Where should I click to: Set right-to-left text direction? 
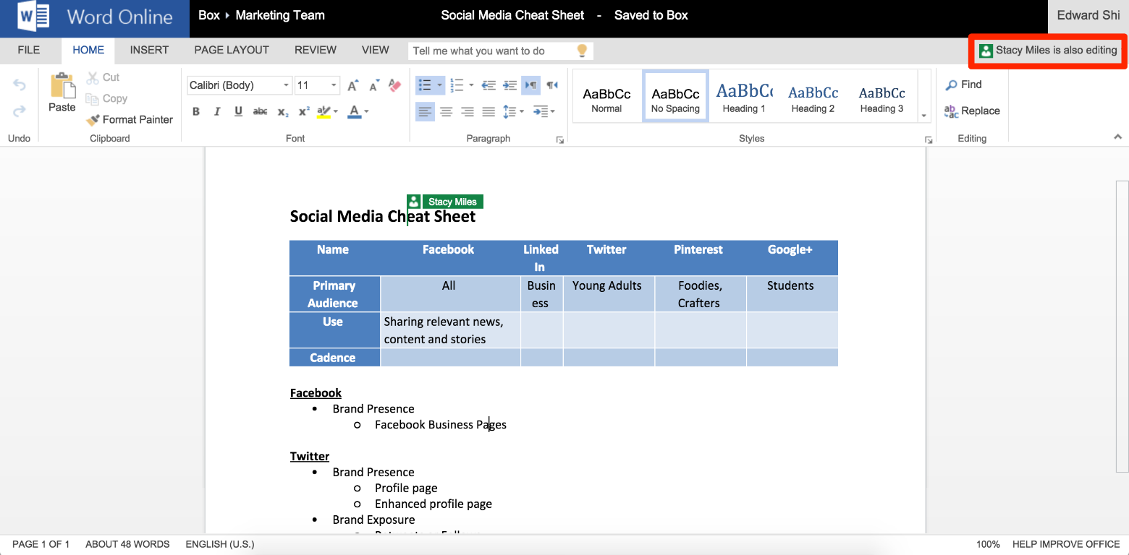[552, 85]
